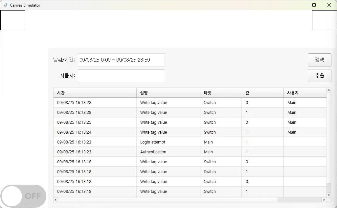The width and height of the screenshot is (337, 208).
Task: Click the 타겟 column header
Action: [x=221, y=93]
